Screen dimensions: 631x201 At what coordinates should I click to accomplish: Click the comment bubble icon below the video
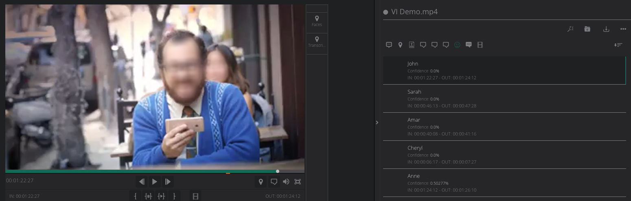274,182
